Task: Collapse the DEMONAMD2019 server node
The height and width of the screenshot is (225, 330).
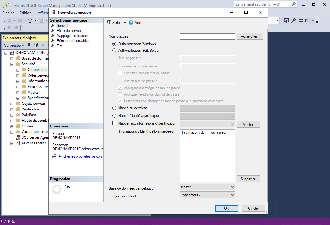Action: (x=6, y=53)
